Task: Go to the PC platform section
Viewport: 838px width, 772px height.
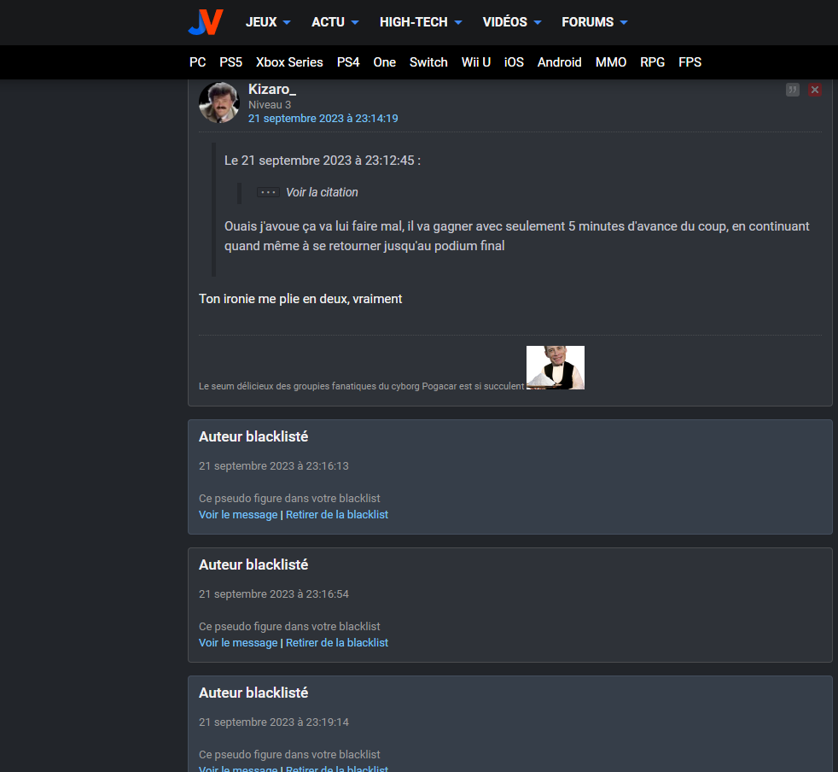Action: tap(198, 62)
